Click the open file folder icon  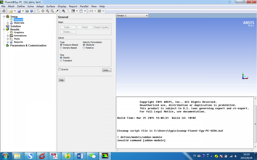(11, 11)
